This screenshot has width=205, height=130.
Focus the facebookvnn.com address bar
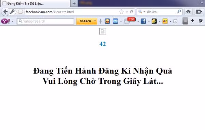coord(71,12)
